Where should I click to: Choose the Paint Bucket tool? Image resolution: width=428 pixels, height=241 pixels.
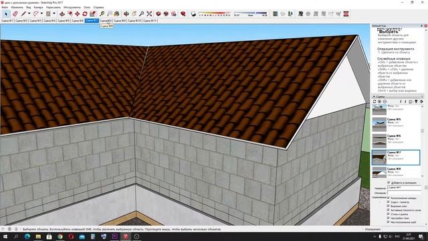pos(117,13)
